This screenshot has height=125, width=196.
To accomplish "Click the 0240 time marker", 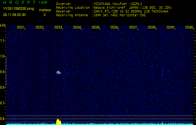I will coord(189,27).
